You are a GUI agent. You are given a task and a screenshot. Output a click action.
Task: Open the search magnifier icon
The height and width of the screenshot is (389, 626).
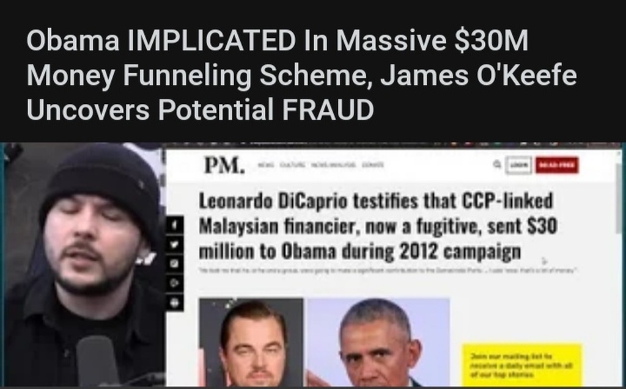coord(497,164)
